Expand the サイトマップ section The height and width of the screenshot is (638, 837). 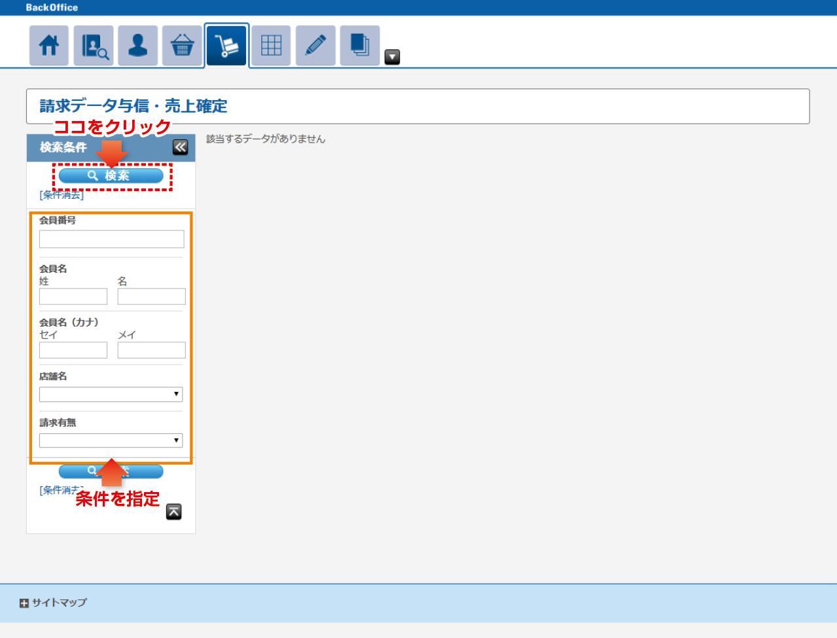(53, 603)
